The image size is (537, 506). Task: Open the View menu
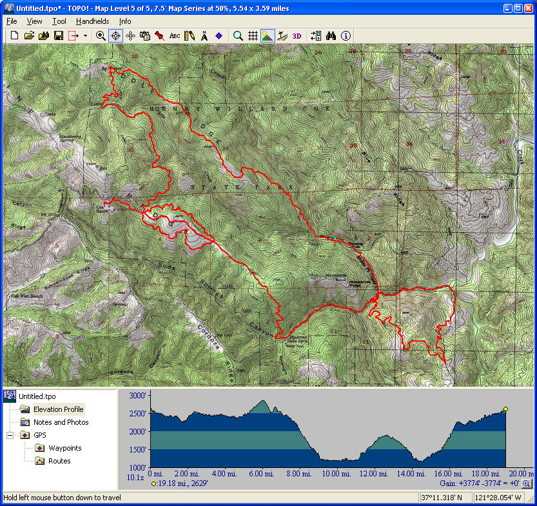tap(35, 21)
